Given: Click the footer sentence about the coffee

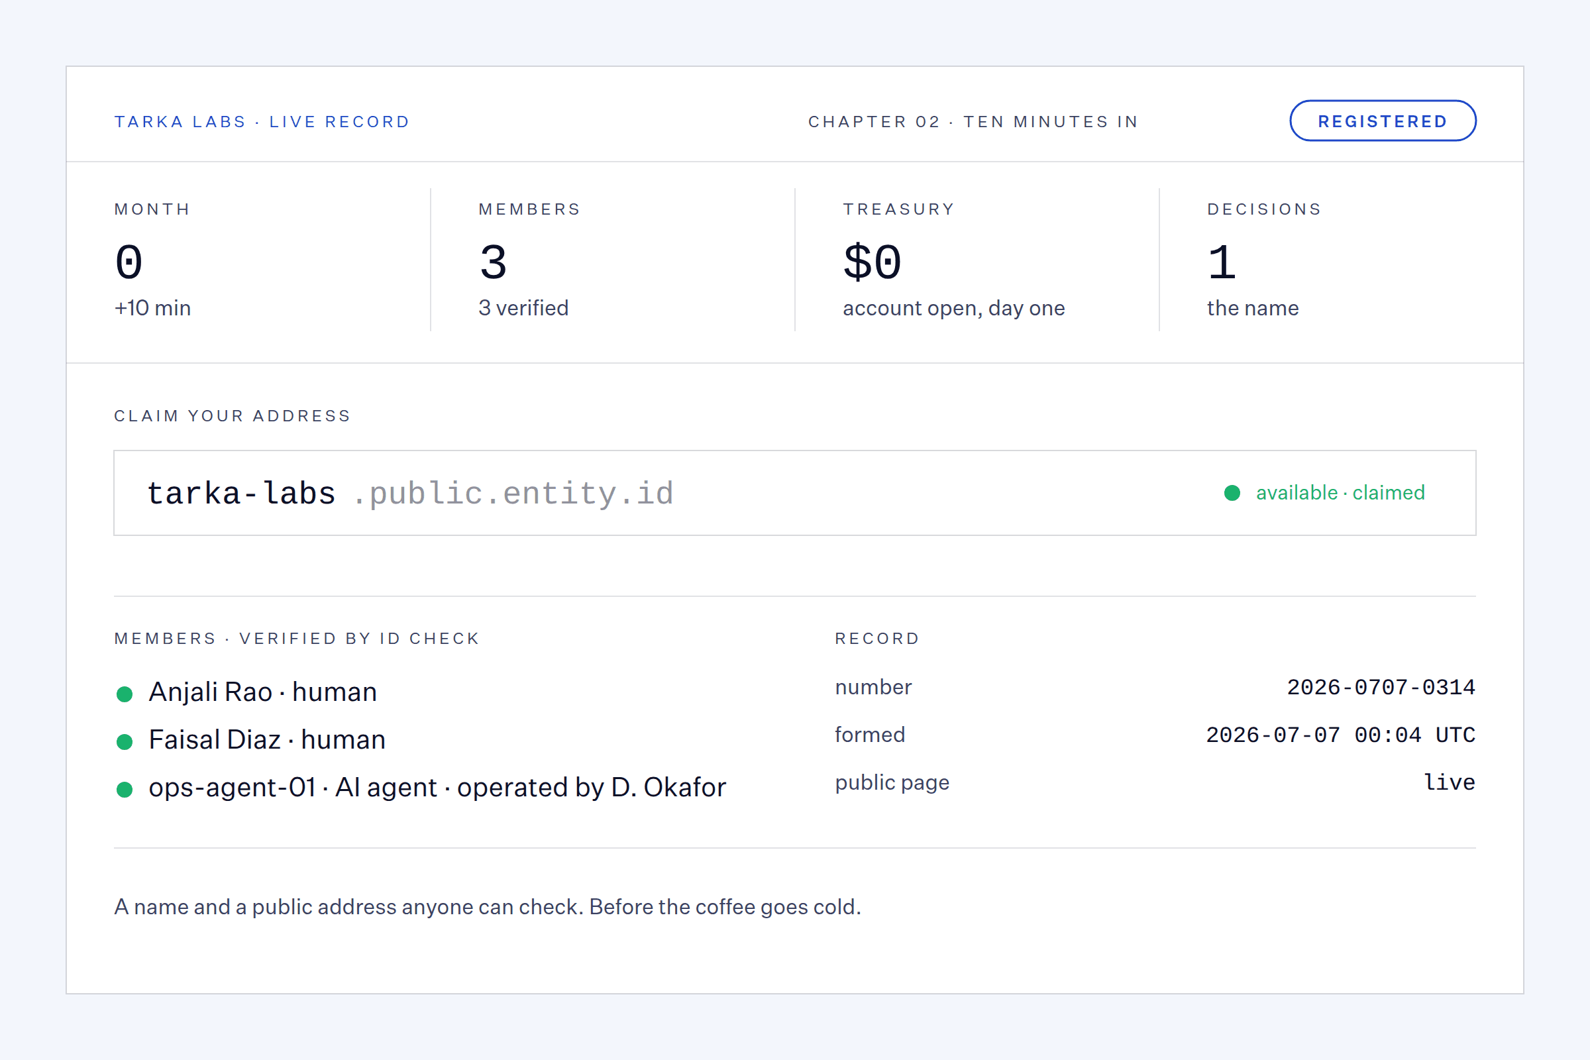Looking at the screenshot, I should tap(488, 907).
